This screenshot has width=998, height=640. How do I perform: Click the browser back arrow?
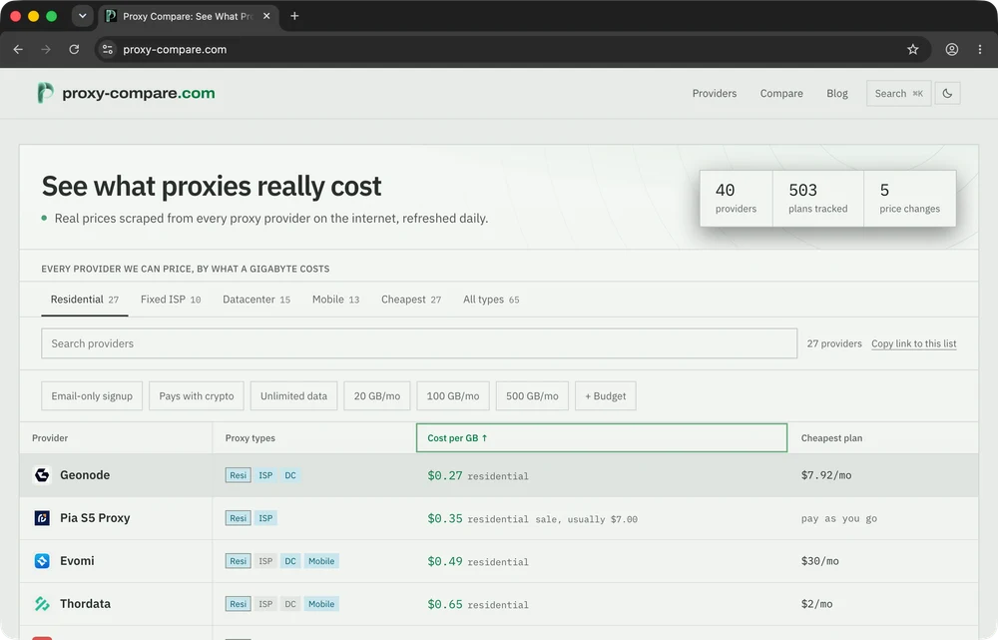coord(18,49)
